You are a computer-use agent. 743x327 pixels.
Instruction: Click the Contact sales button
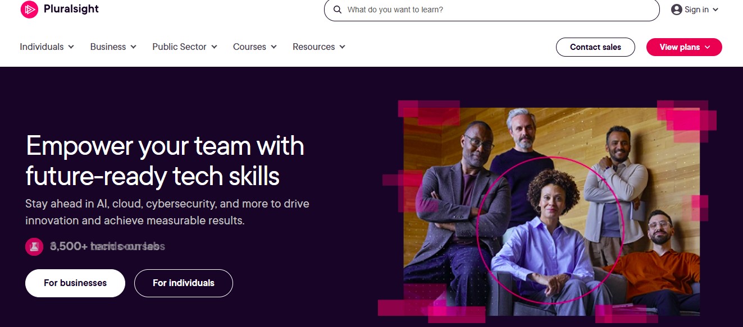coord(595,47)
